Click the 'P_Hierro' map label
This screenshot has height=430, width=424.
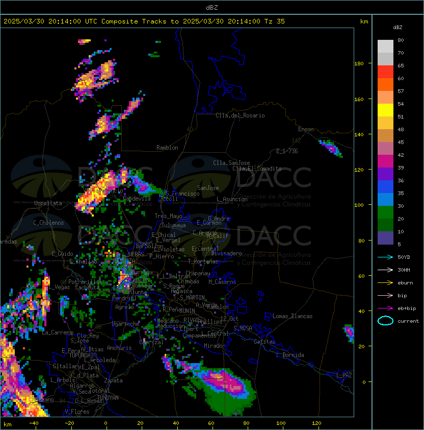coord(162,256)
